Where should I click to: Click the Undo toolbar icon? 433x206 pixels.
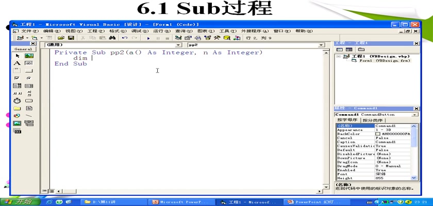pos(125,38)
